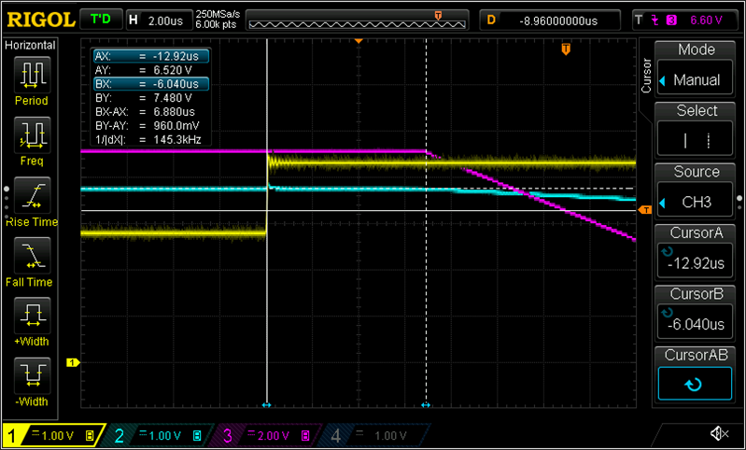
Task: Click the blue arrow beside Manual mode
Action: [662, 80]
